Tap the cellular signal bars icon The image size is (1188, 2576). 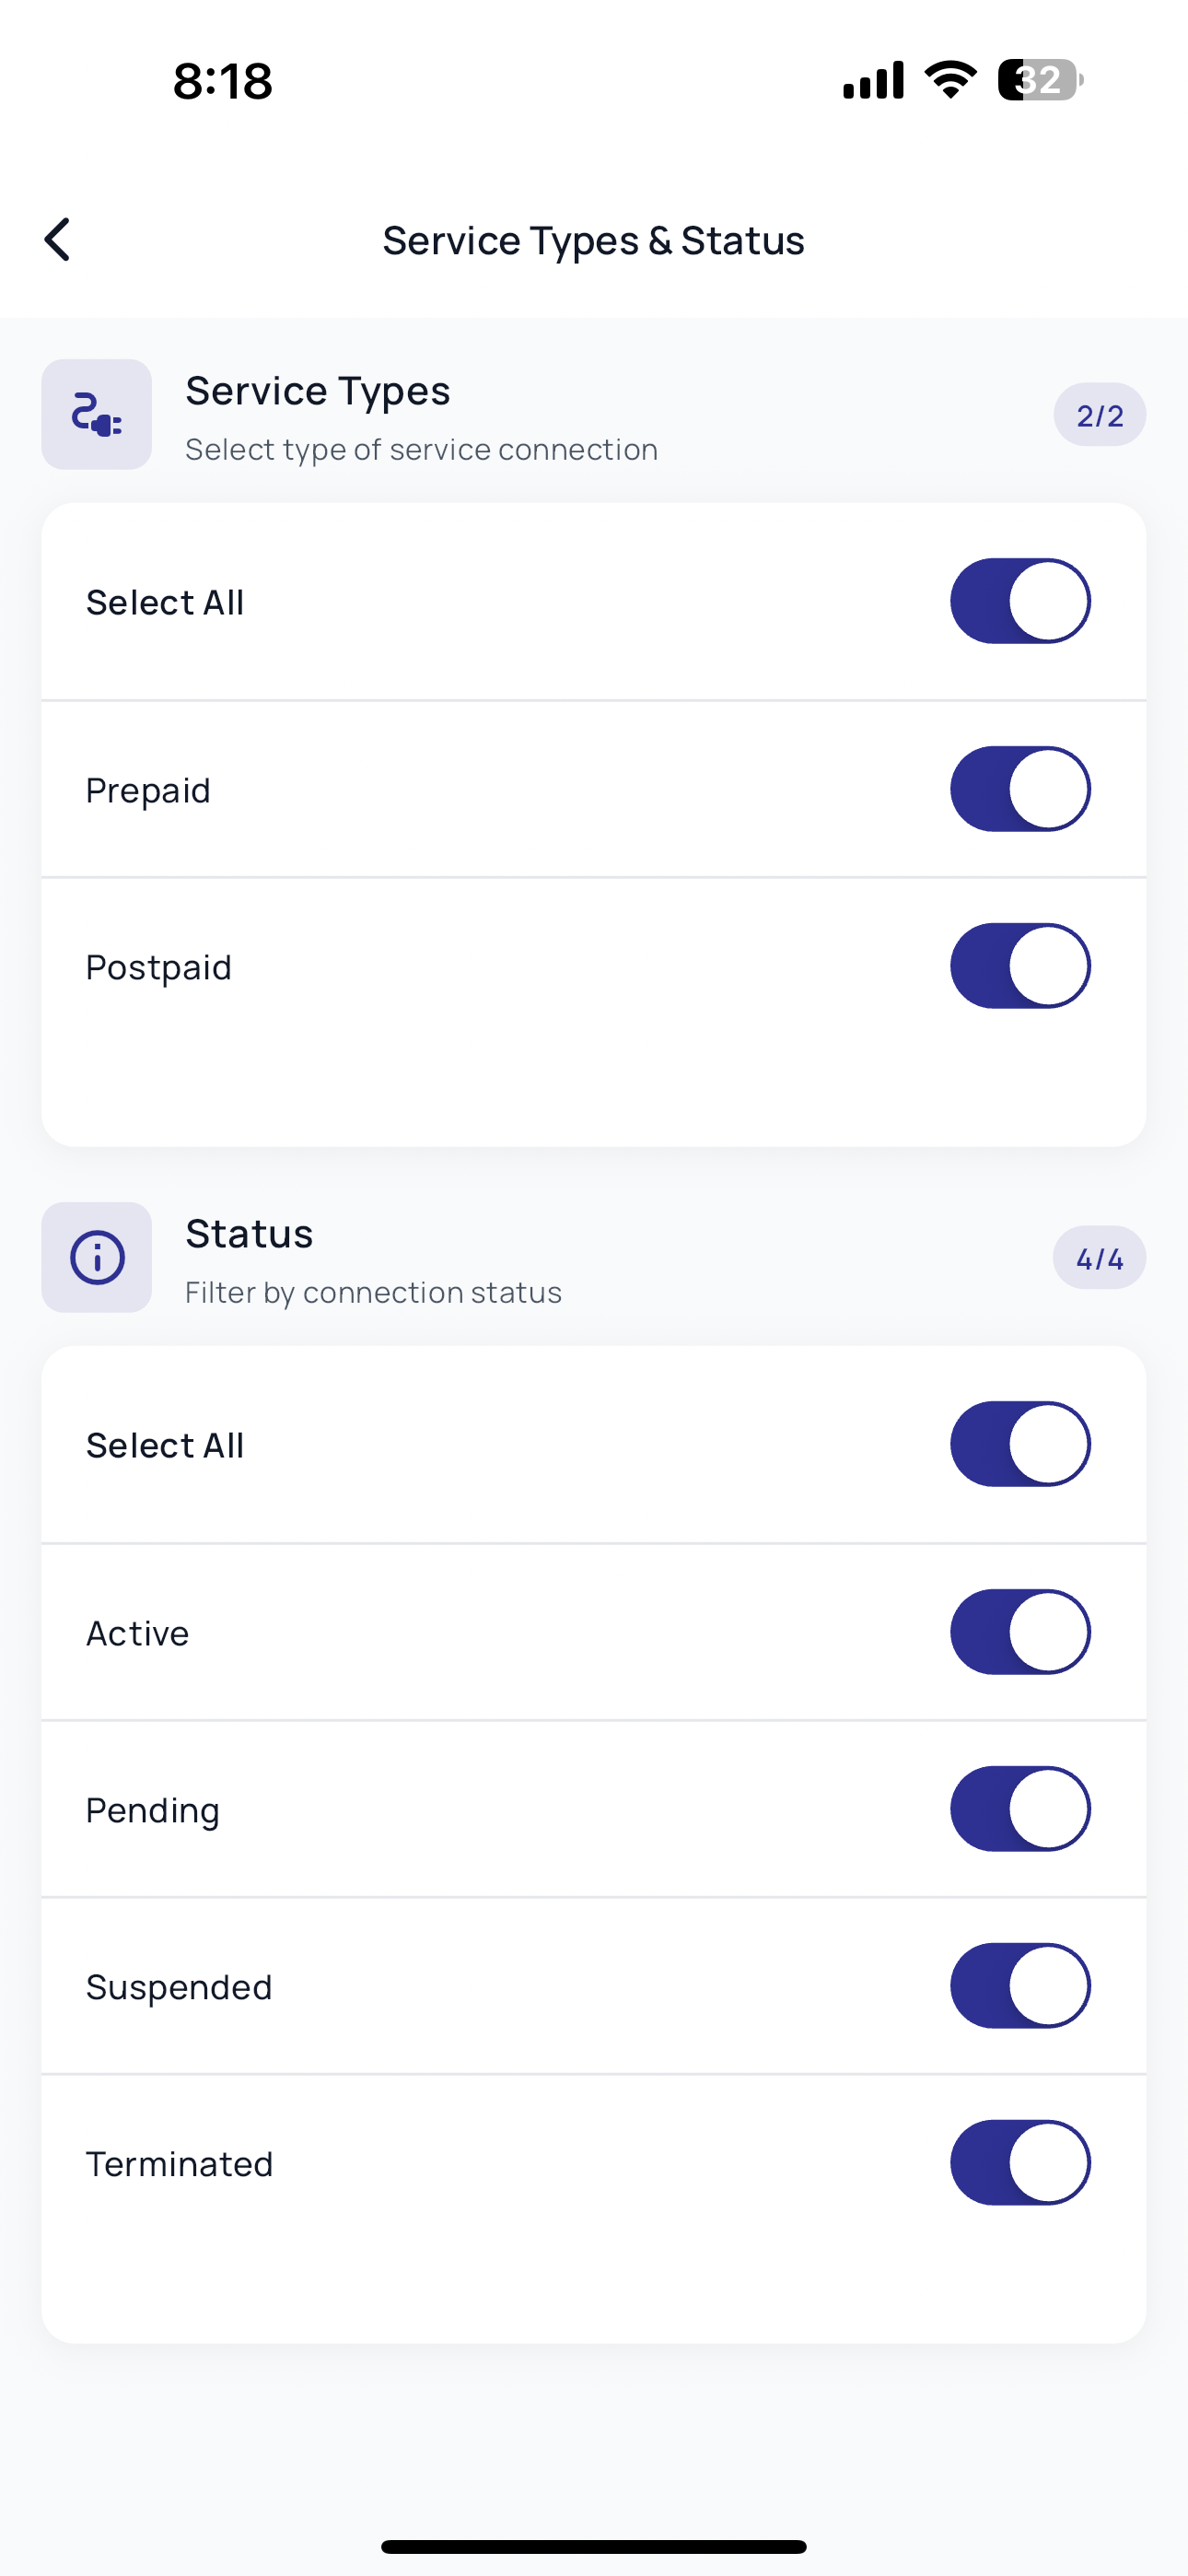873,80
